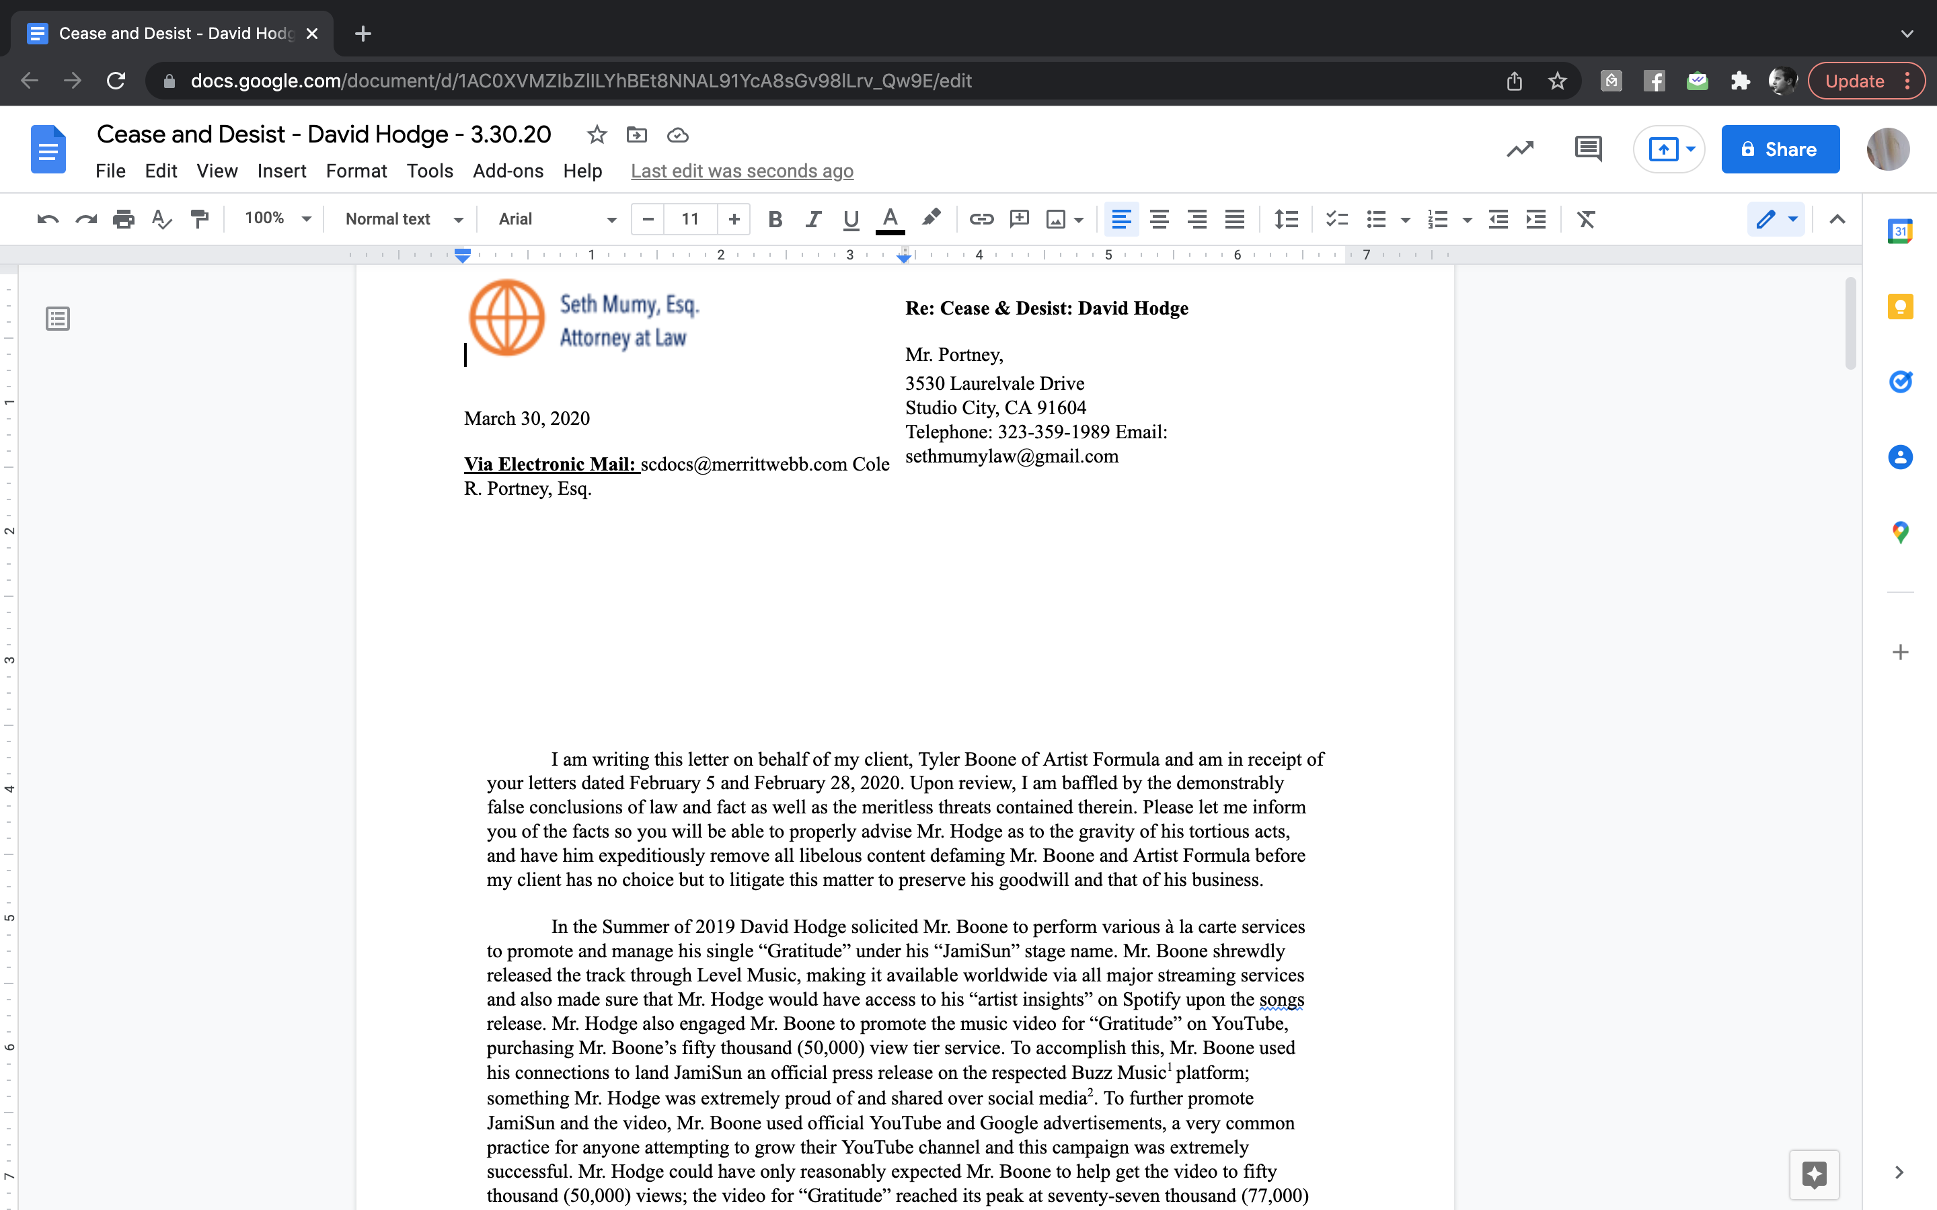Screen dimensions: 1937x1210
Task: Add a comment using toolbar icon
Action: (1019, 219)
